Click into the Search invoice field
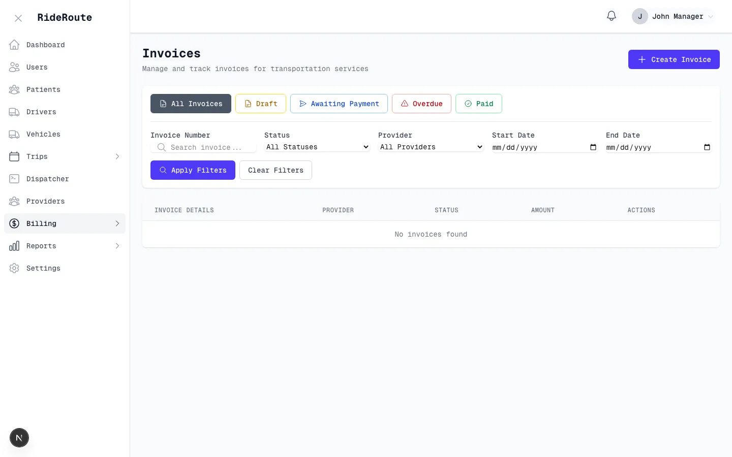The image size is (732, 457). [203, 147]
